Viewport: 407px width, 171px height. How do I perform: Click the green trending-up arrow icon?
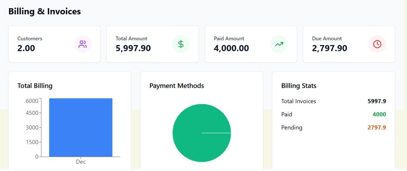pos(279,44)
